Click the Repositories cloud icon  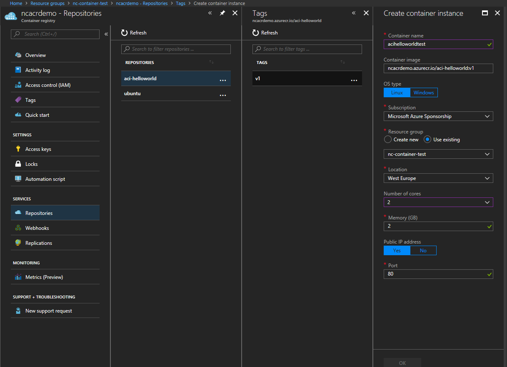coord(18,213)
